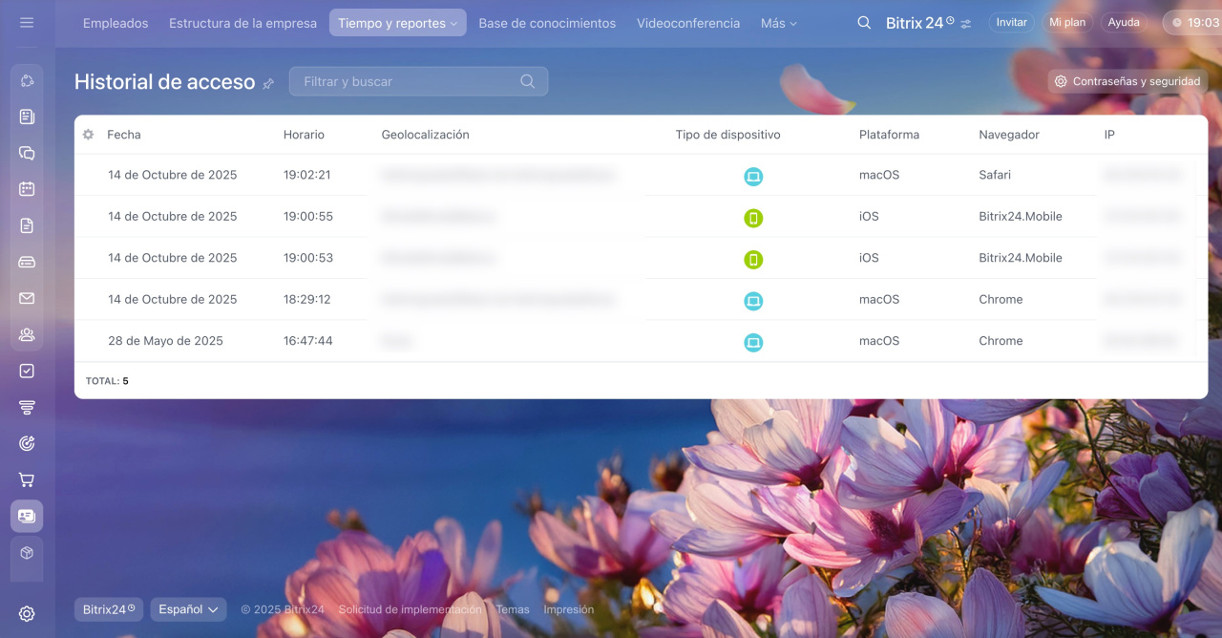Switch to the Empleados tab
This screenshot has width=1222, height=638.
click(x=116, y=23)
